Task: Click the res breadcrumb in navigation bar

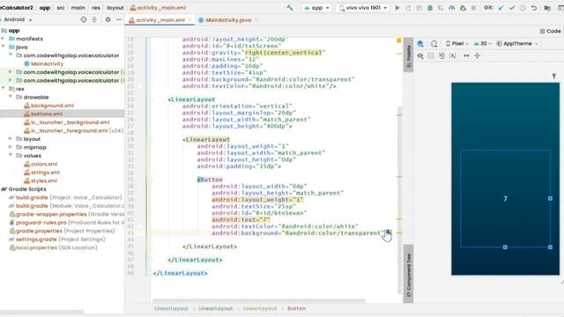Action: [x=96, y=8]
